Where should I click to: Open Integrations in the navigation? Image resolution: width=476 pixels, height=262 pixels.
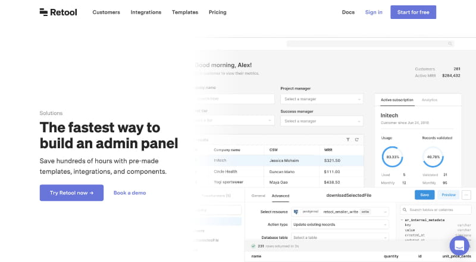pos(146,12)
